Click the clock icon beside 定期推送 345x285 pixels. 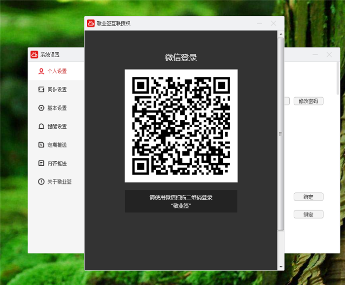click(x=41, y=145)
